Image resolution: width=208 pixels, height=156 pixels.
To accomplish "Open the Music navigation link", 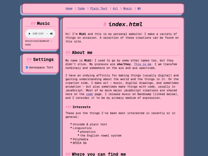I will coord(127,8).
